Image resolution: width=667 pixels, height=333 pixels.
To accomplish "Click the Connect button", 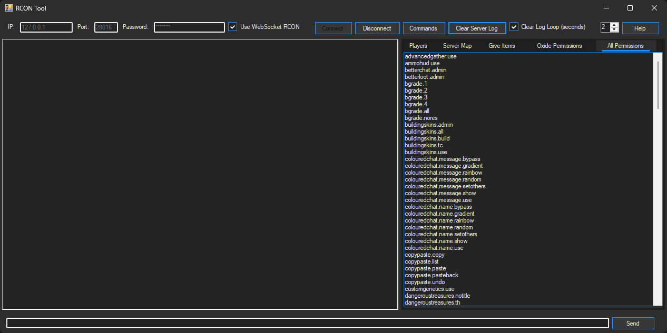I will coord(333,28).
